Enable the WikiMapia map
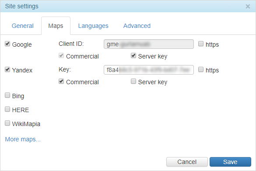Screen dimensions: 256x171 [x=7, y=123]
